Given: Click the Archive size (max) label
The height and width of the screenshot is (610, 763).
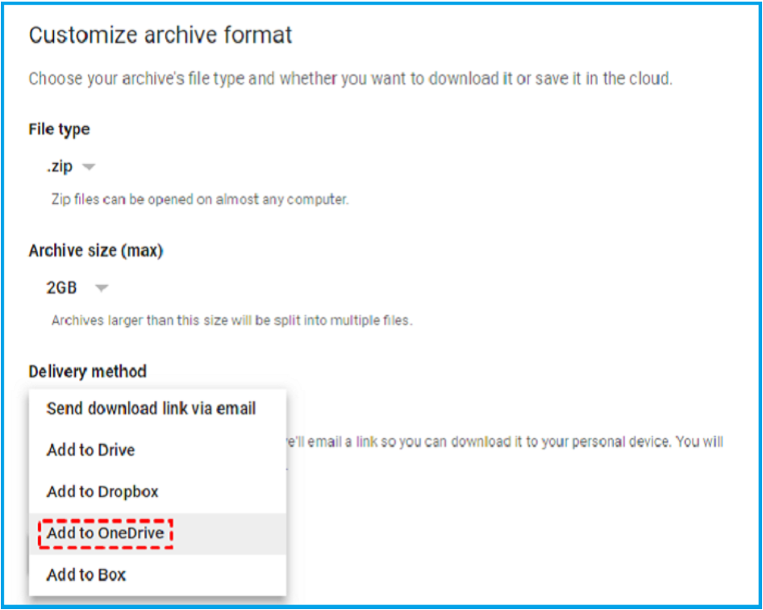Looking at the screenshot, I should pos(96,251).
